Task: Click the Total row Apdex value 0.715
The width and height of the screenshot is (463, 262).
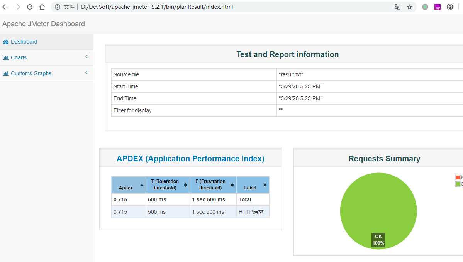Action: (120, 200)
